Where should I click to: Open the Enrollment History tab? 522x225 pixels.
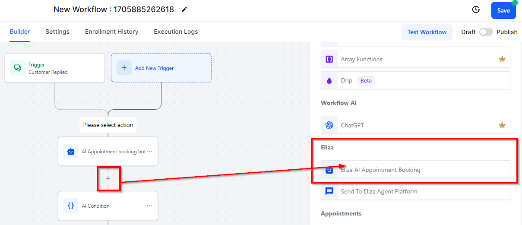tap(112, 32)
